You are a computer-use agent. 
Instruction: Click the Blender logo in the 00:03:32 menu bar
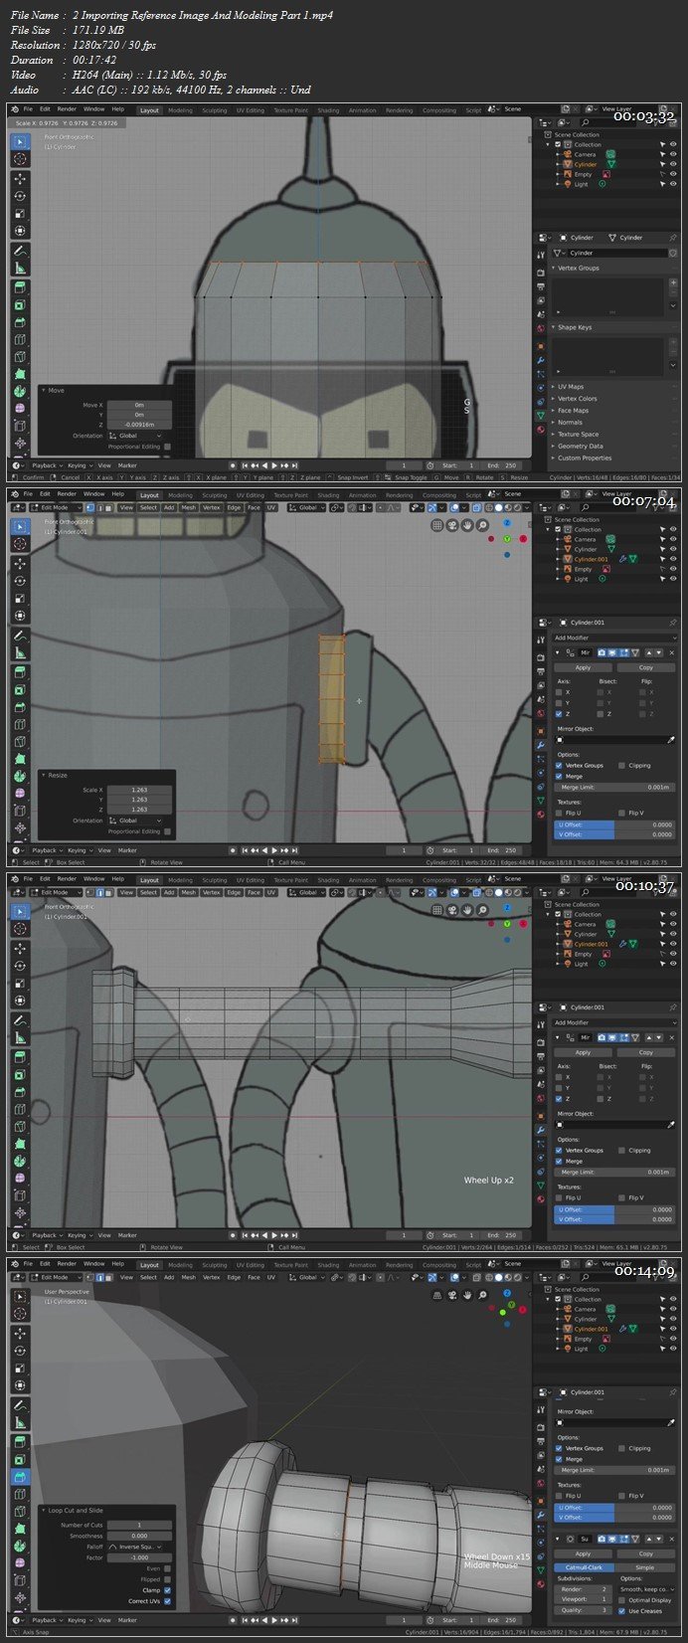point(16,109)
